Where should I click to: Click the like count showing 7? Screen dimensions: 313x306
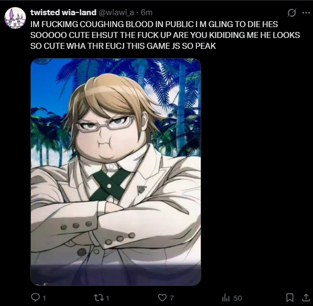171,298
